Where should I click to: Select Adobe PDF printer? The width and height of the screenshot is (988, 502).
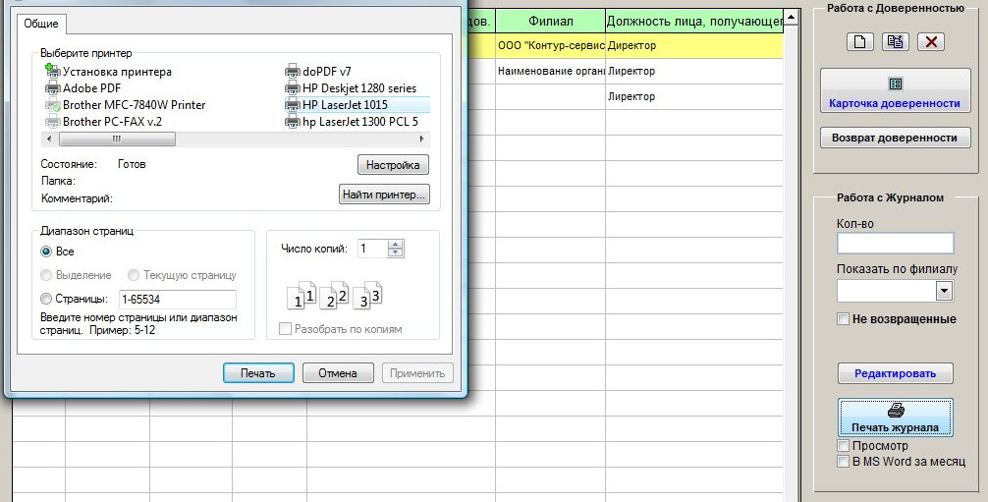pyautogui.click(x=83, y=88)
